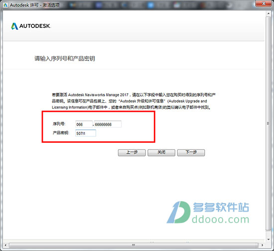Focus the serial number prefix field 066
Image resolution: width=274 pixels, height=251 pixels.
tap(84, 124)
